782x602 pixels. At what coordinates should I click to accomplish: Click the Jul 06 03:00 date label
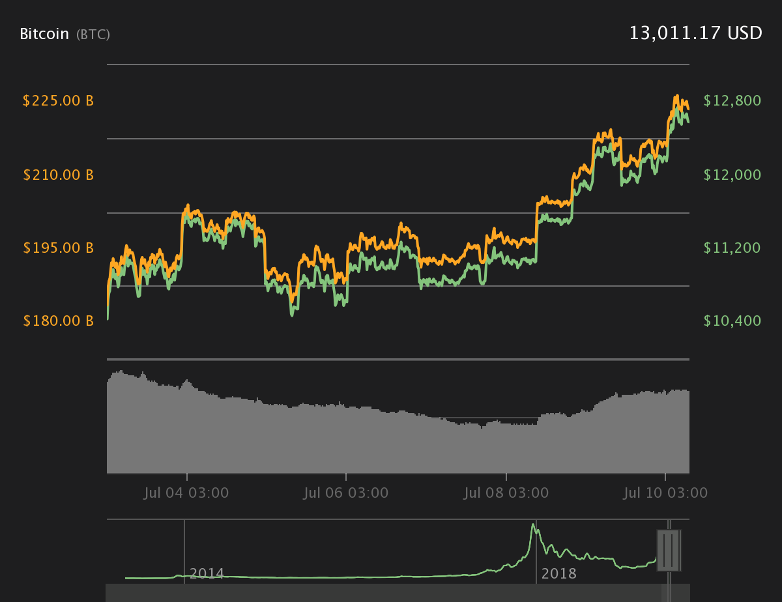pyautogui.click(x=346, y=493)
